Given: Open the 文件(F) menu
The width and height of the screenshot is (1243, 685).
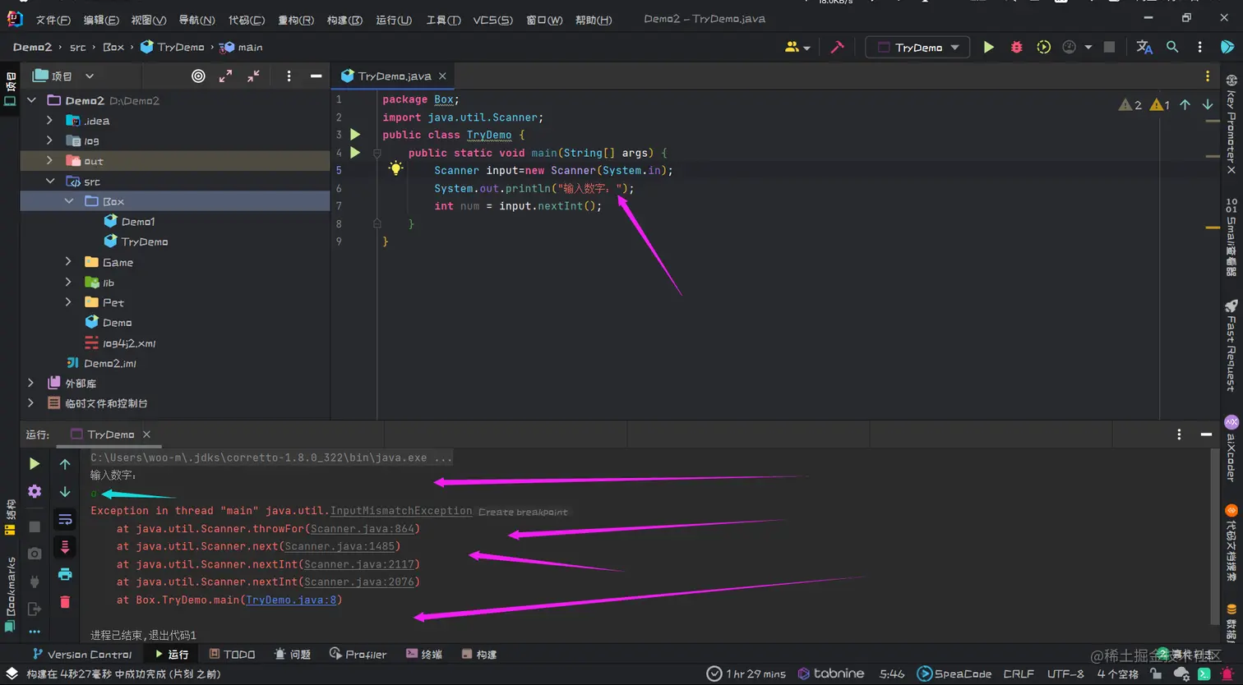Looking at the screenshot, I should click(53, 20).
